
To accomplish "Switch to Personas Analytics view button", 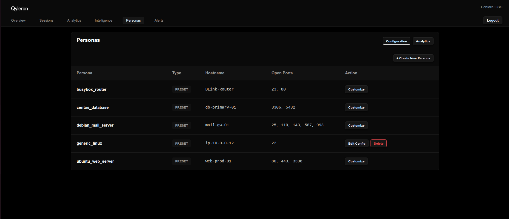I will click(x=423, y=41).
